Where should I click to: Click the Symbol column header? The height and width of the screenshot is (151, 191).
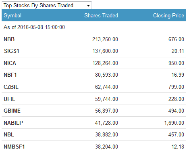pyautogui.click(x=12, y=15)
